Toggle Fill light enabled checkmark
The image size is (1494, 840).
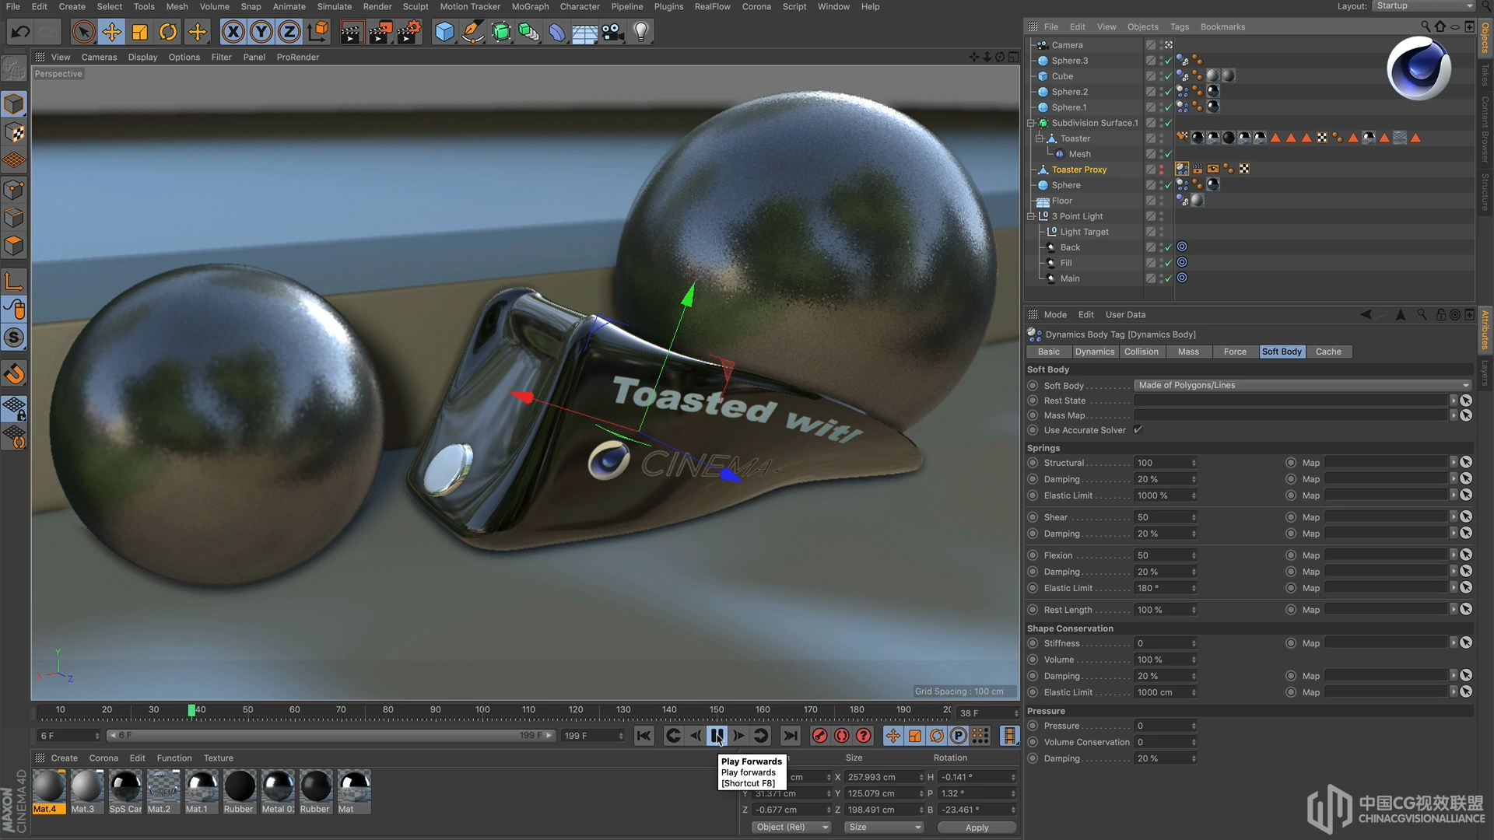click(x=1168, y=263)
